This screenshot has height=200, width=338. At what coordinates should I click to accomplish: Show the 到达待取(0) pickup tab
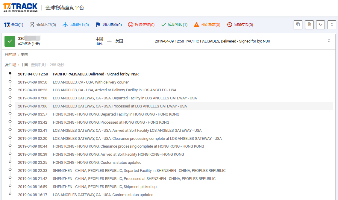pos(108,25)
